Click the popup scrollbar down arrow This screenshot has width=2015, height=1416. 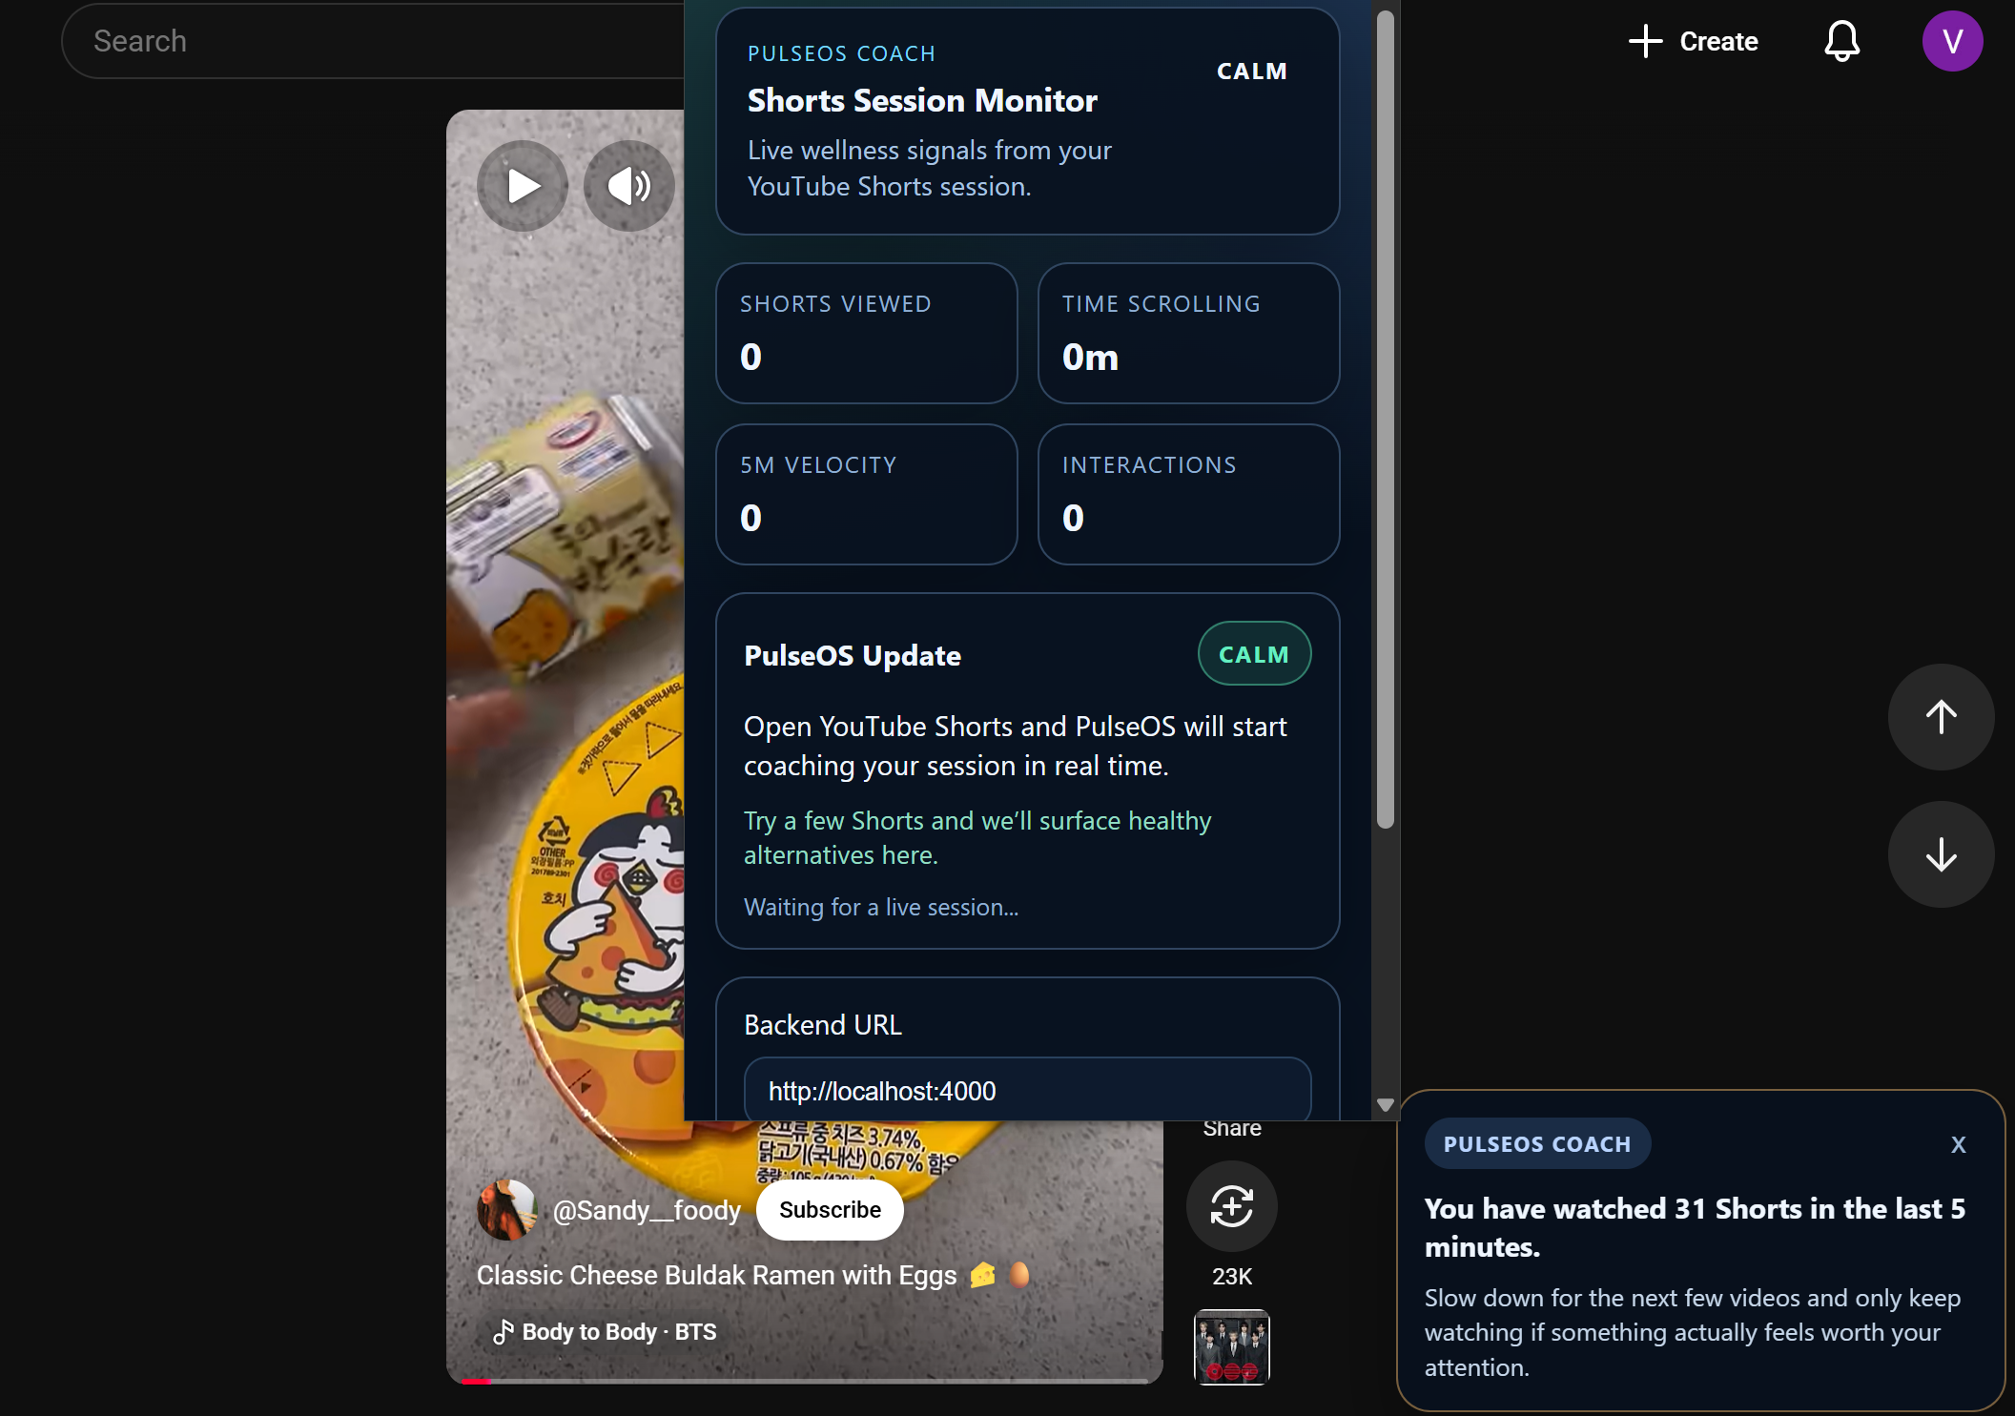tap(1386, 1105)
